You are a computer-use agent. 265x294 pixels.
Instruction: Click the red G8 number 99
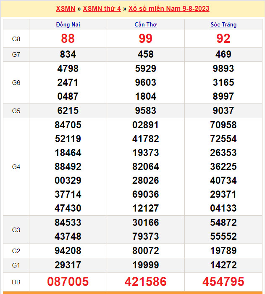pyautogui.click(x=145, y=39)
